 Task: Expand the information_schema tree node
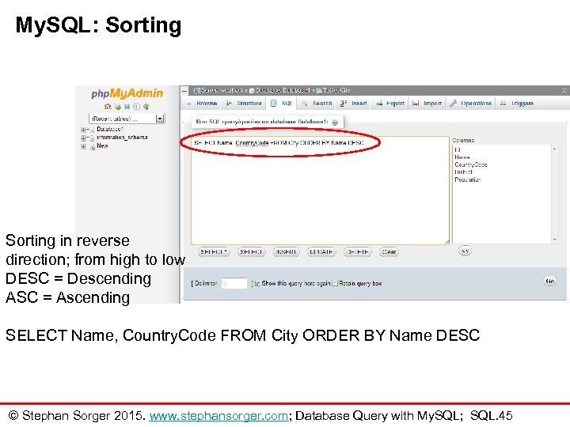tap(83, 138)
